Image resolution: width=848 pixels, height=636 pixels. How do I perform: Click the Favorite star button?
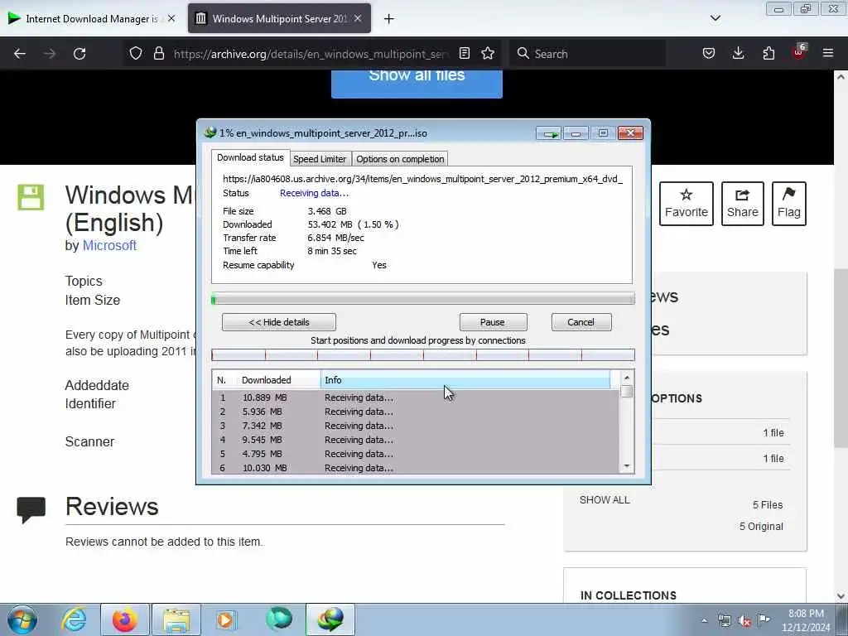click(x=687, y=204)
